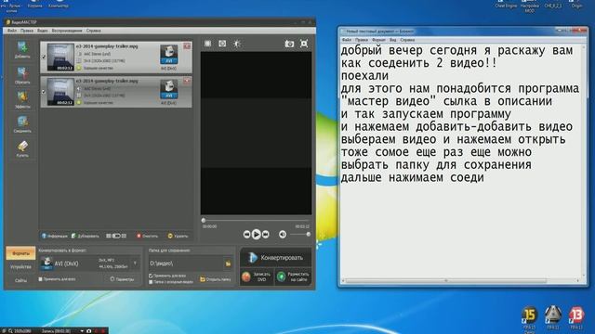This screenshot has width=595, height=334.
Task: Click the Конвертировать button
Action: coord(275,258)
